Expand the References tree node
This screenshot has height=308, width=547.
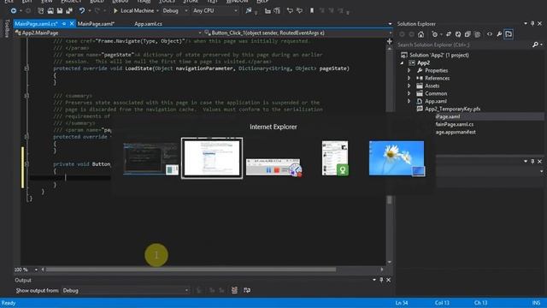click(409, 78)
